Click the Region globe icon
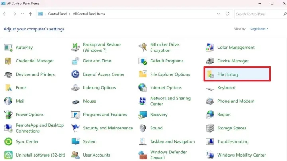 (210, 115)
